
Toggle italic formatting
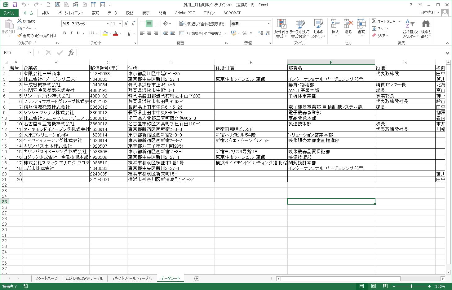(71, 33)
